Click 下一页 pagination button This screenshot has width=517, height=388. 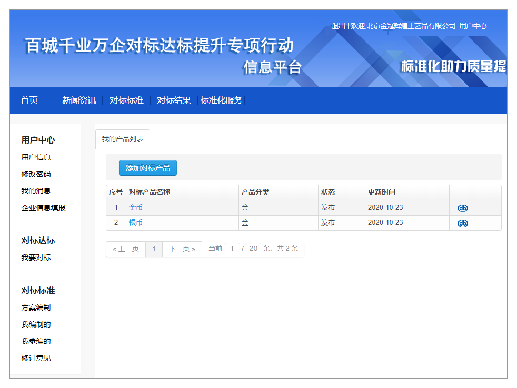(x=182, y=249)
